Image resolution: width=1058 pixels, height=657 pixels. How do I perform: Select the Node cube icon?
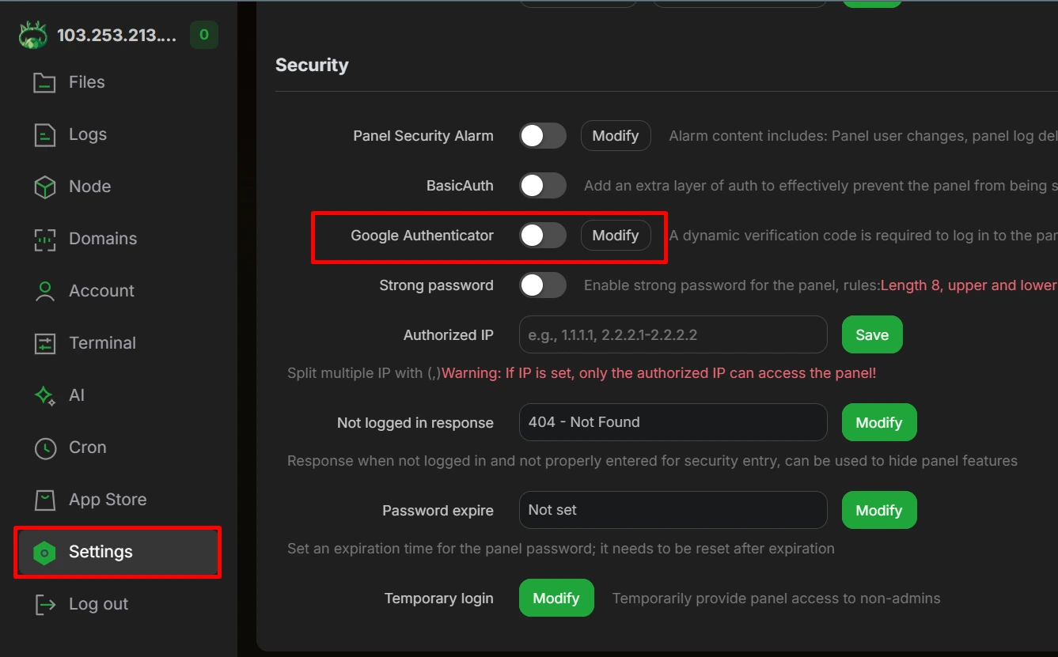coord(44,187)
